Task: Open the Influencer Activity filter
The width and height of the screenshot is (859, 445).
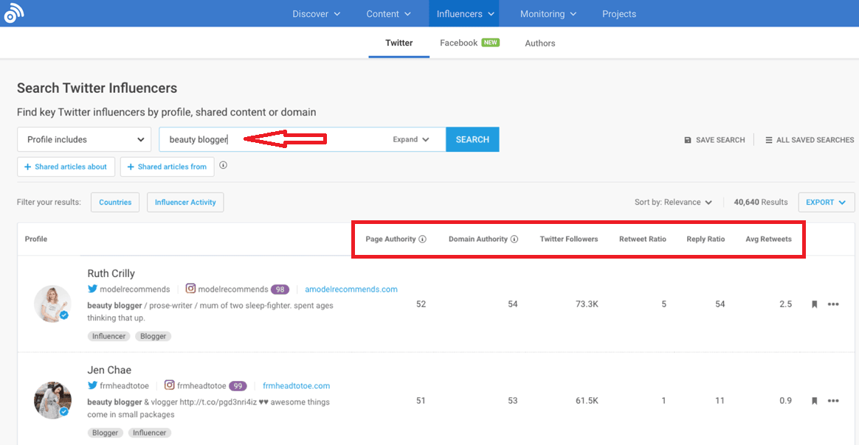Action: coord(185,203)
